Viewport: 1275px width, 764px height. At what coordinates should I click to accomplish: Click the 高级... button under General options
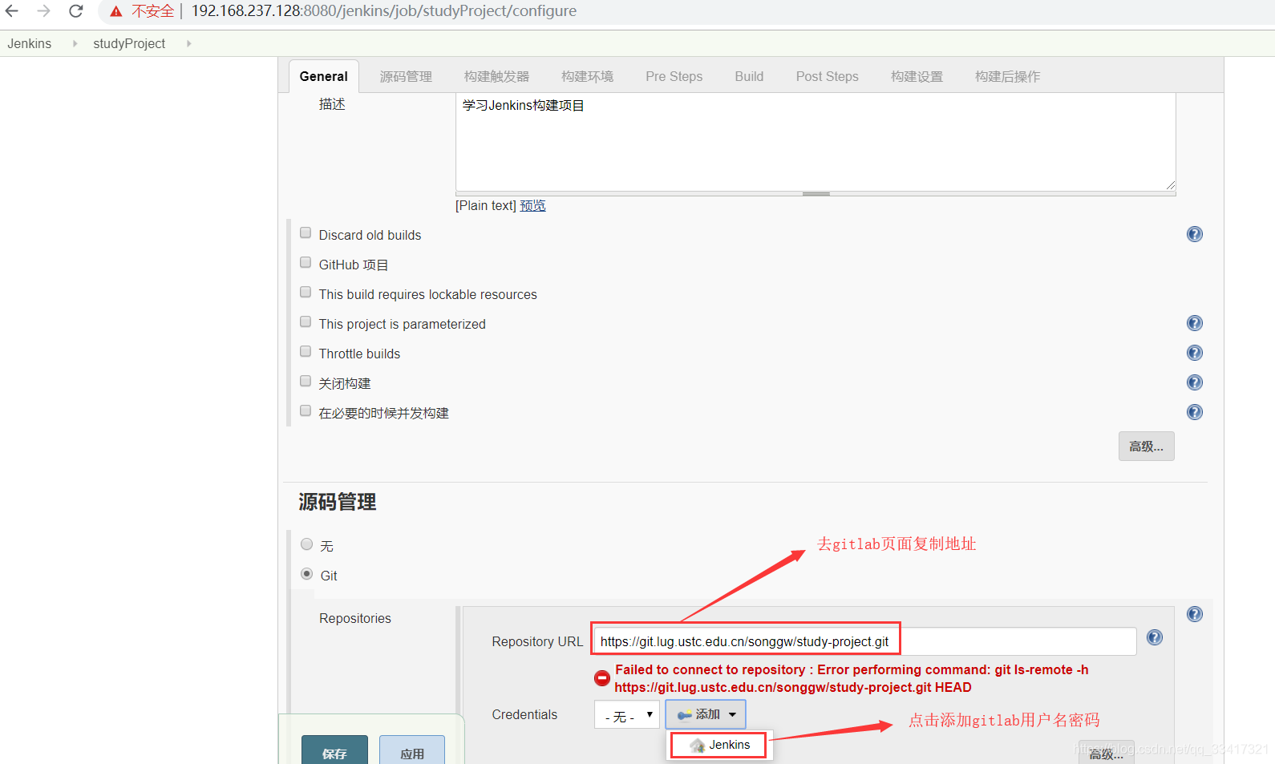[1147, 447]
